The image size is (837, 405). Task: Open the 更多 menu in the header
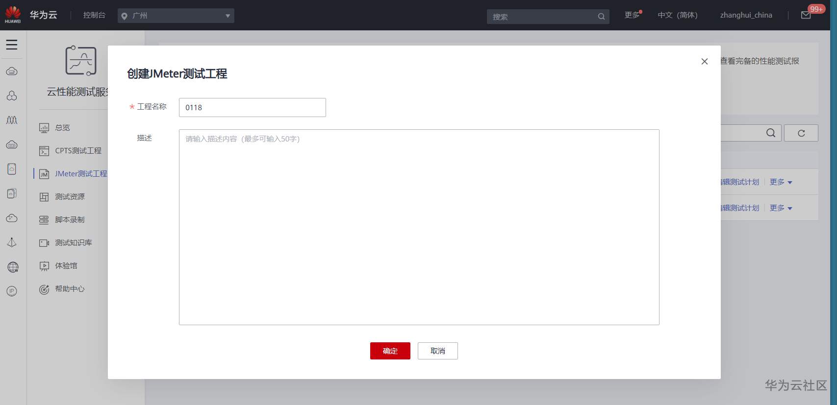(x=632, y=15)
